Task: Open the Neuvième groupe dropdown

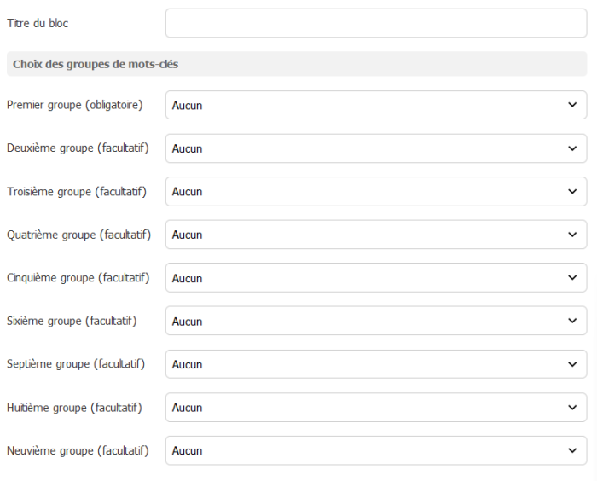Action: pos(375,450)
